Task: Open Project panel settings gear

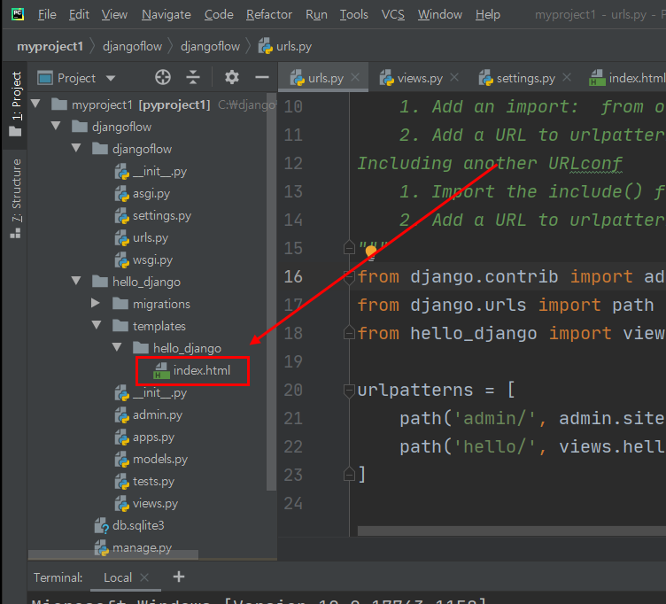Action: 232,78
